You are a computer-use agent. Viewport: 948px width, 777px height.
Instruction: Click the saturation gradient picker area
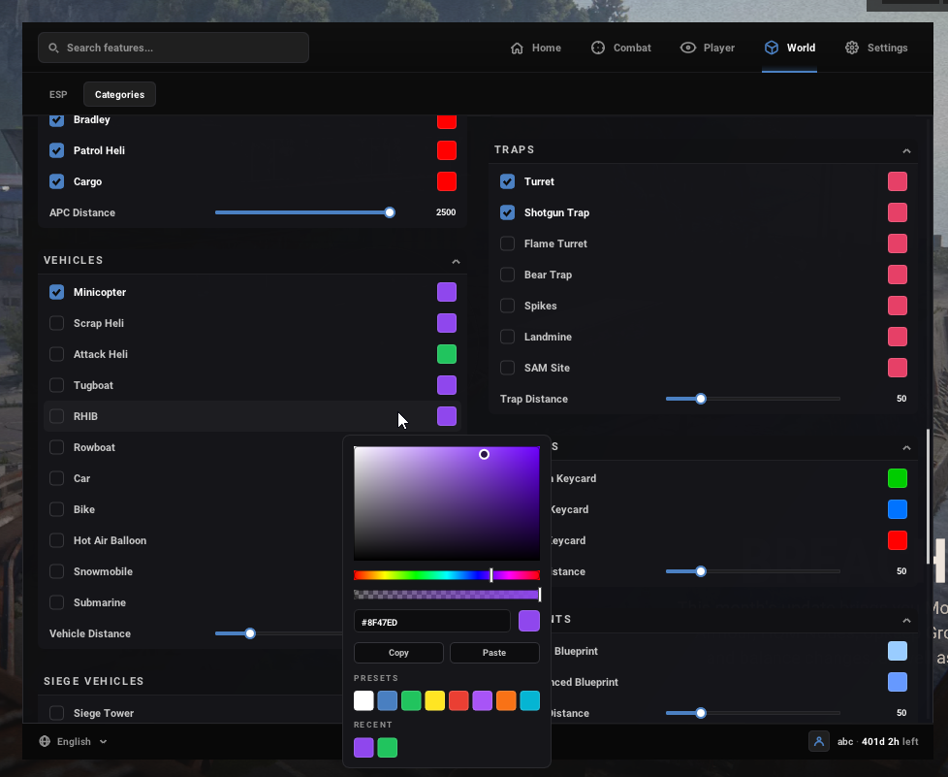click(447, 503)
